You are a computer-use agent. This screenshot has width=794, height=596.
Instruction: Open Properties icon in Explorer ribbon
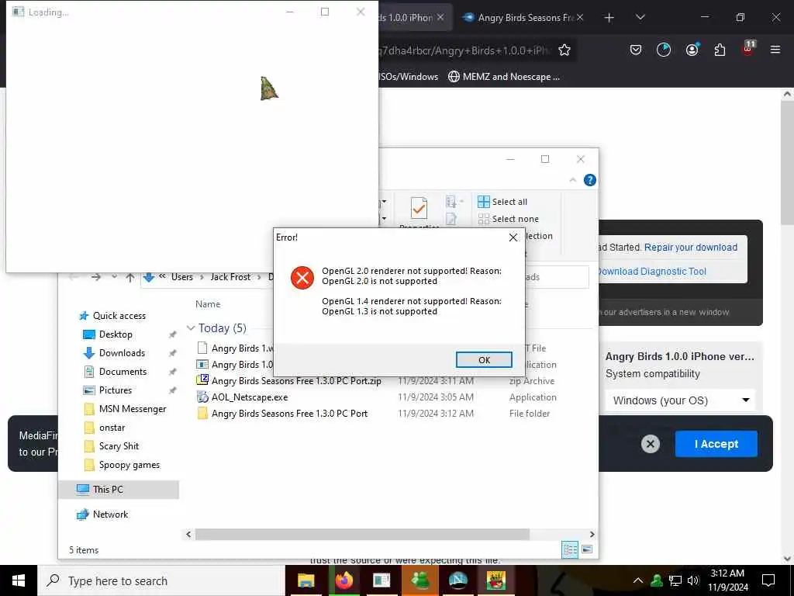point(419,209)
